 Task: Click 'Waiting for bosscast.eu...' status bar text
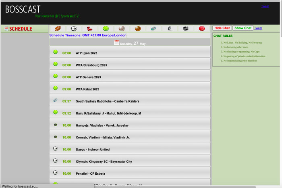(20, 186)
